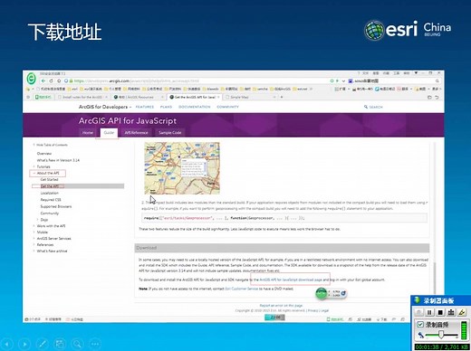This screenshot has height=351, width=471.
Task: Click the greyed-out record button in recorder panel
Action: [x=418, y=312]
